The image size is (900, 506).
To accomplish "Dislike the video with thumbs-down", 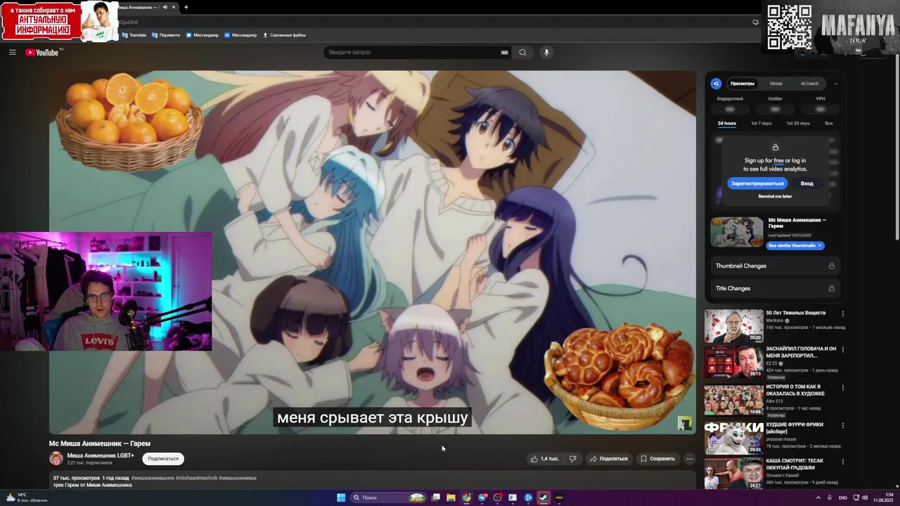I will pos(572,459).
